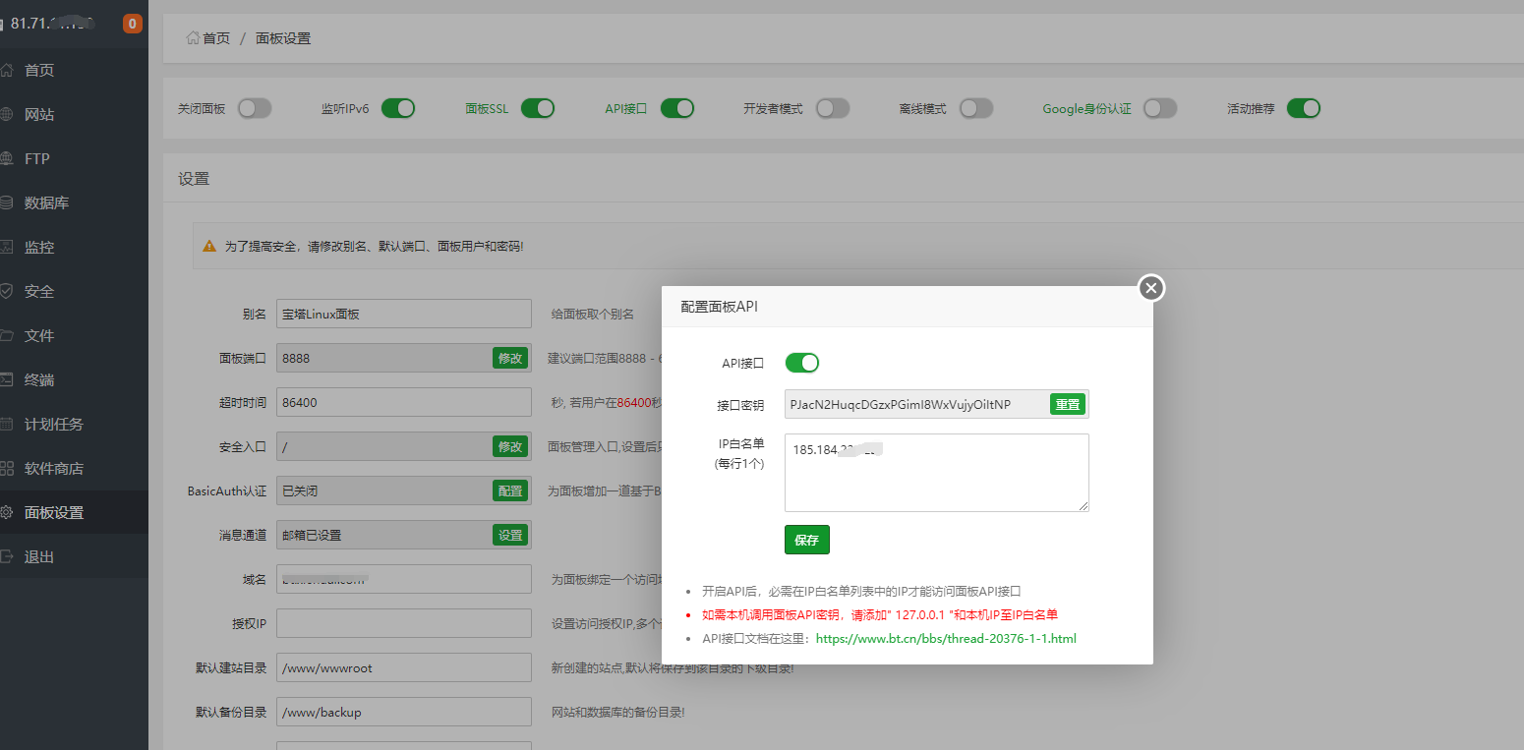Click the 面板SSL green label link
This screenshot has height=750, width=1524.
488,109
